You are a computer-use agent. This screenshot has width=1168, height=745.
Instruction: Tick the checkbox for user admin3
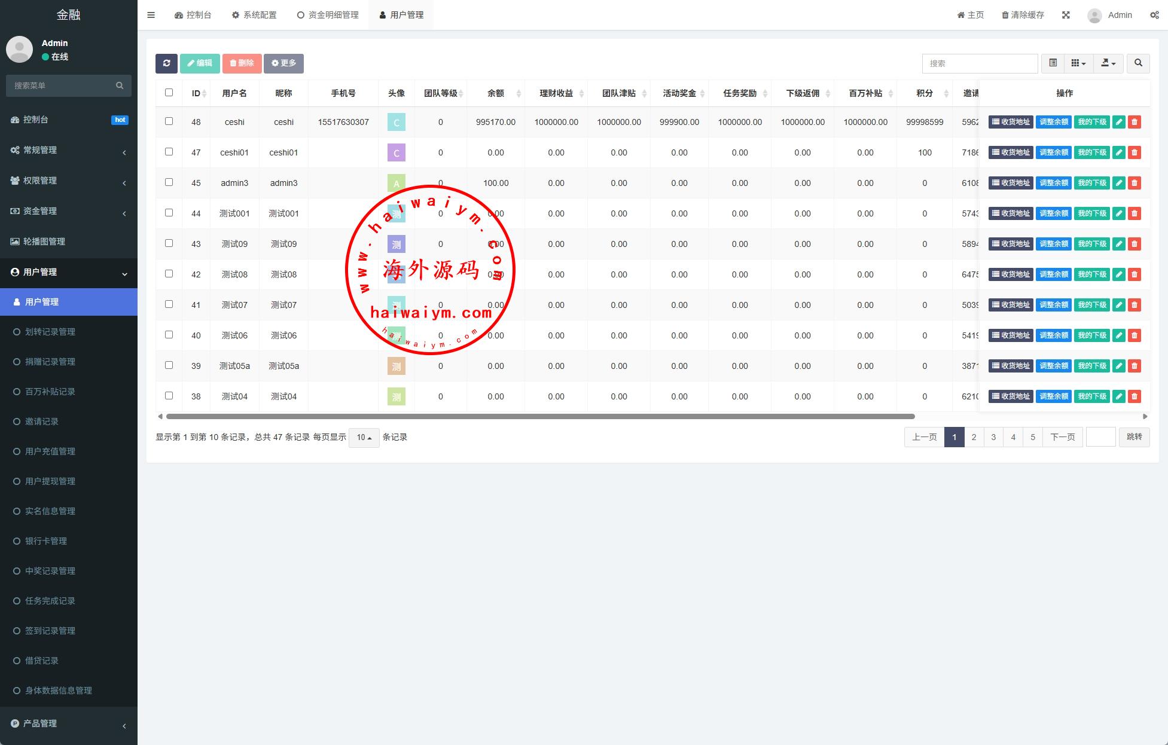[x=169, y=182]
